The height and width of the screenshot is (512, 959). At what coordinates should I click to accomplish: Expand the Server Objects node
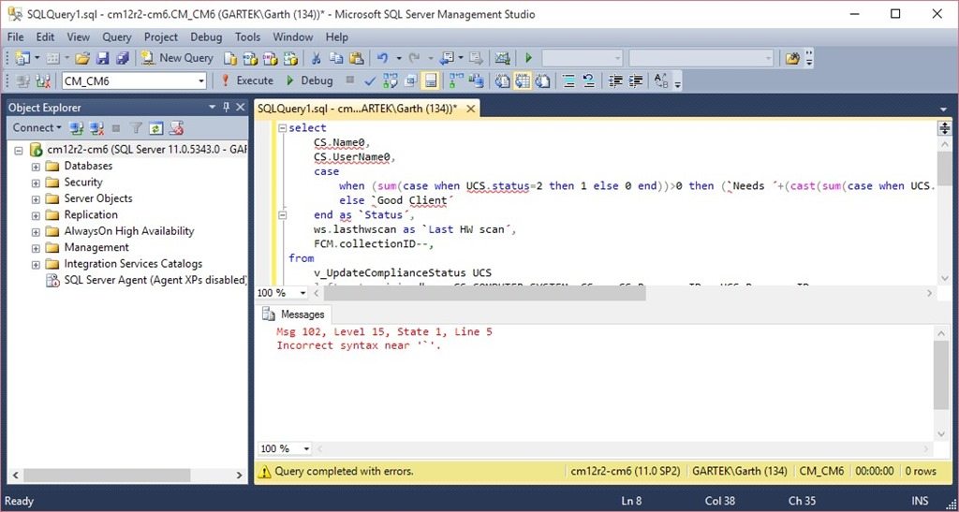click(36, 199)
